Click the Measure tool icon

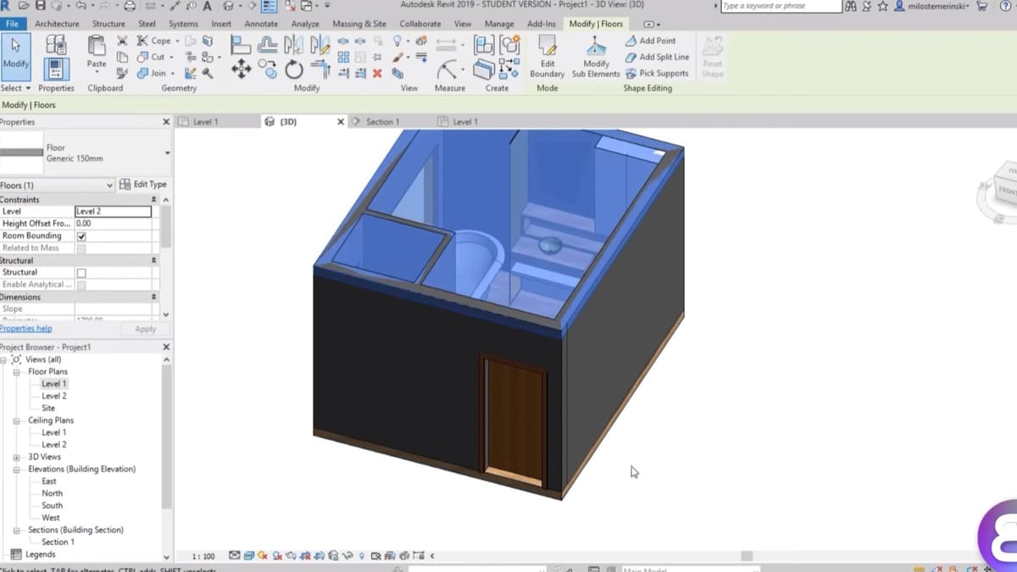coord(447,69)
